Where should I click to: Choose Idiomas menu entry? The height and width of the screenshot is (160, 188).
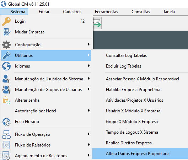tap(46, 66)
